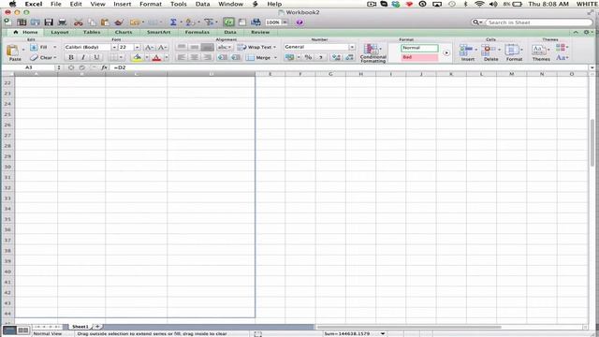Click the Conditional Formatting icon
This screenshot has width=599, height=337.
372,49
